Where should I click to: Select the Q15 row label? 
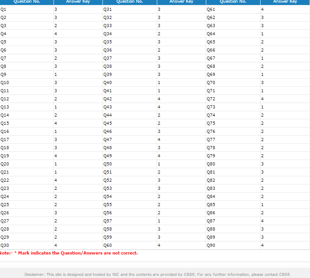coord(5,123)
